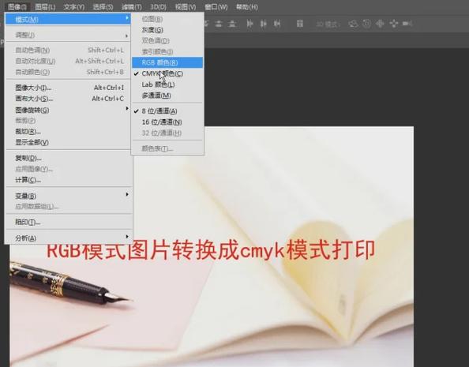This screenshot has height=367, width=469.
Task: Click the distribute bottom edges icon
Action: pyautogui.click(x=232, y=24)
